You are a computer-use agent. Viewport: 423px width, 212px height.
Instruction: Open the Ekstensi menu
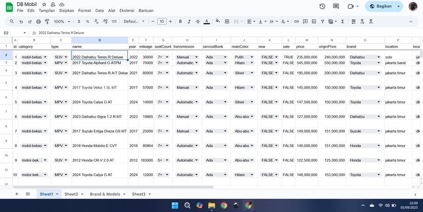click(x=127, y=11)
